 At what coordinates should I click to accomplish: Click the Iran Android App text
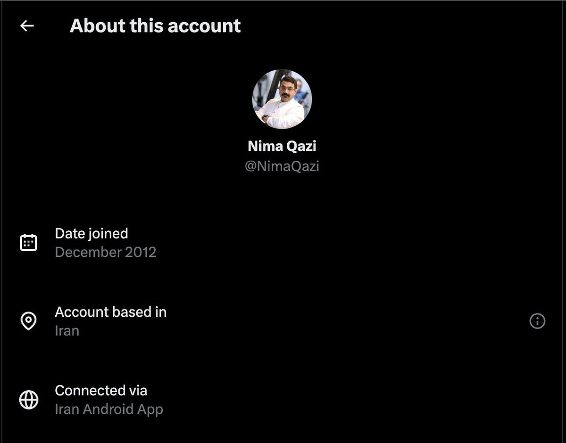pos(109,409)
